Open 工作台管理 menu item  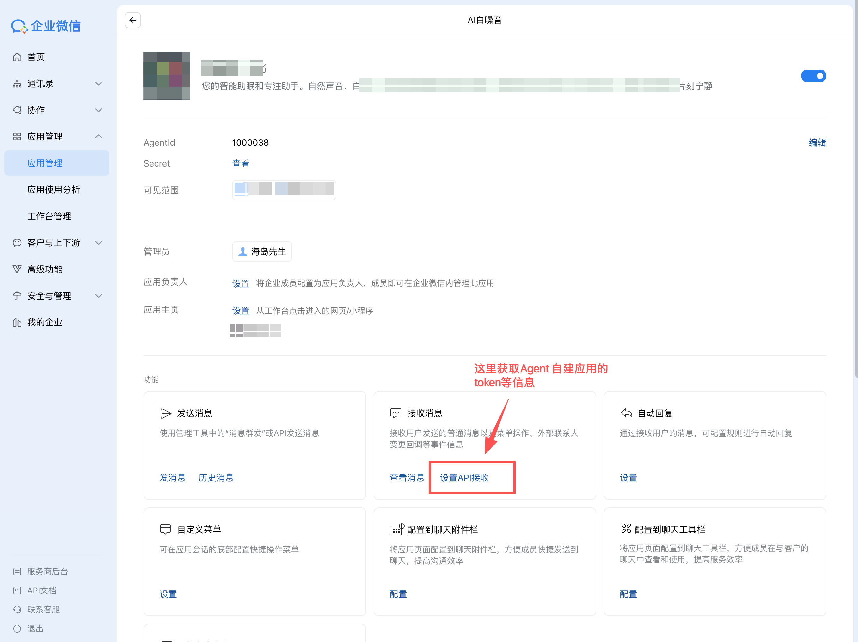point(49,216)
